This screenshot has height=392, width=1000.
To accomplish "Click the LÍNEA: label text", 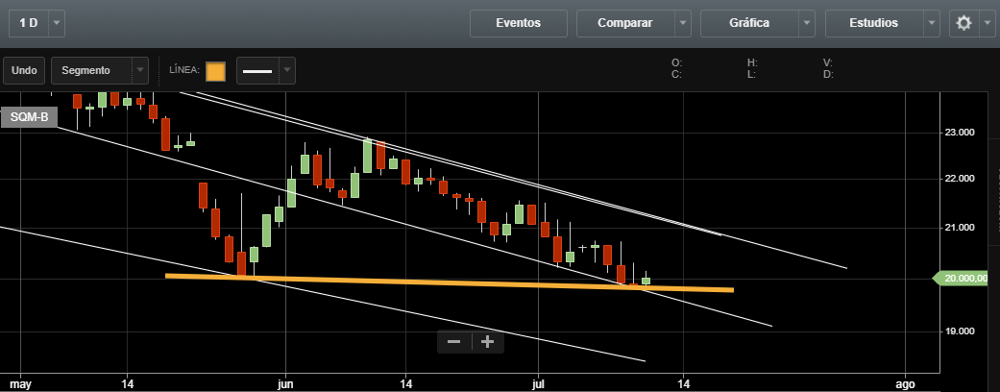I will click(184, 69).
